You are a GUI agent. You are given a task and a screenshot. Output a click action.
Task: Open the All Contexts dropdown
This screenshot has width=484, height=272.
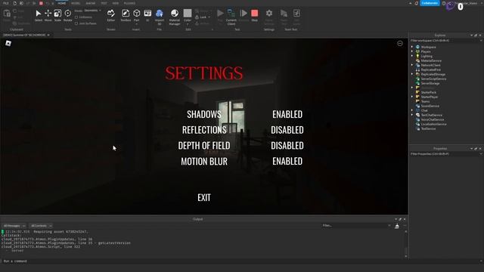41,226
